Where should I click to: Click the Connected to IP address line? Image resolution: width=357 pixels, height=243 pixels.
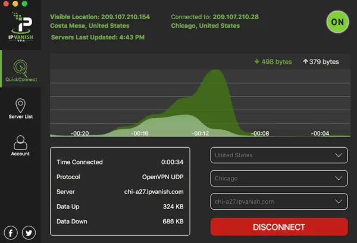215,17
